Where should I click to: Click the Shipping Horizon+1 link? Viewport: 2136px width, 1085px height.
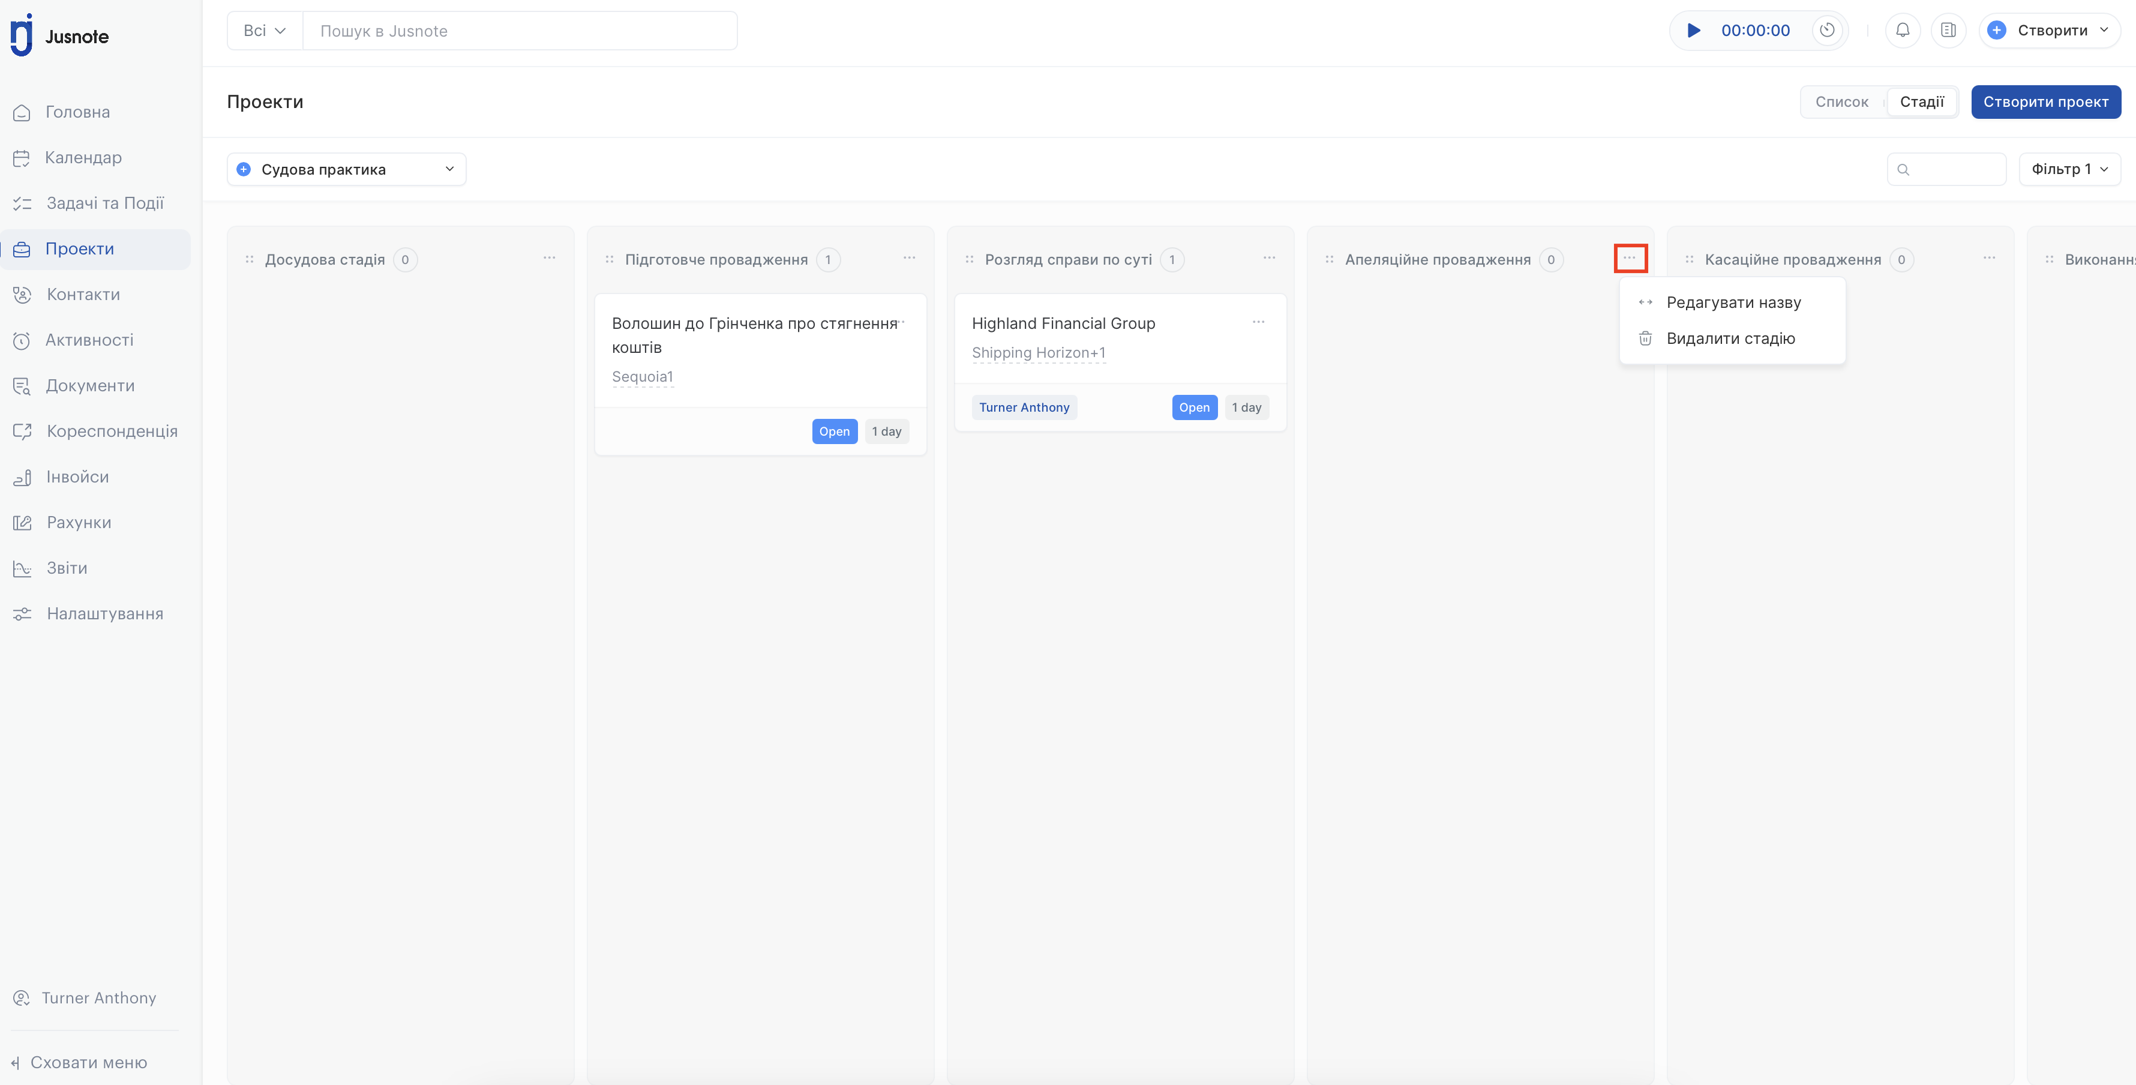(1038, 352)
